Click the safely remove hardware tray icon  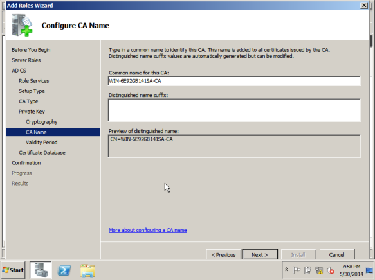point(307,270)
